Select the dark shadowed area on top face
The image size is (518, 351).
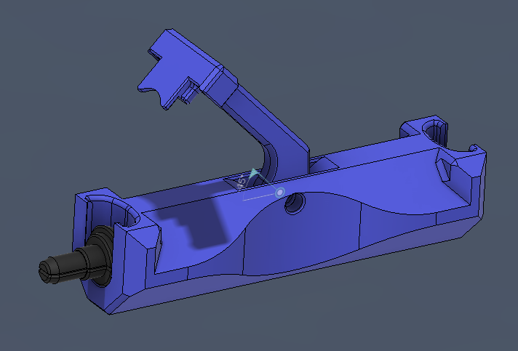coord(193,222)
